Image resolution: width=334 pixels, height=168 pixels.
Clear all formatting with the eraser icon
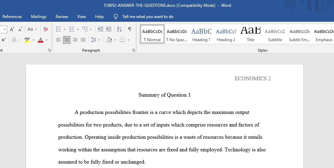pos(46,29)
